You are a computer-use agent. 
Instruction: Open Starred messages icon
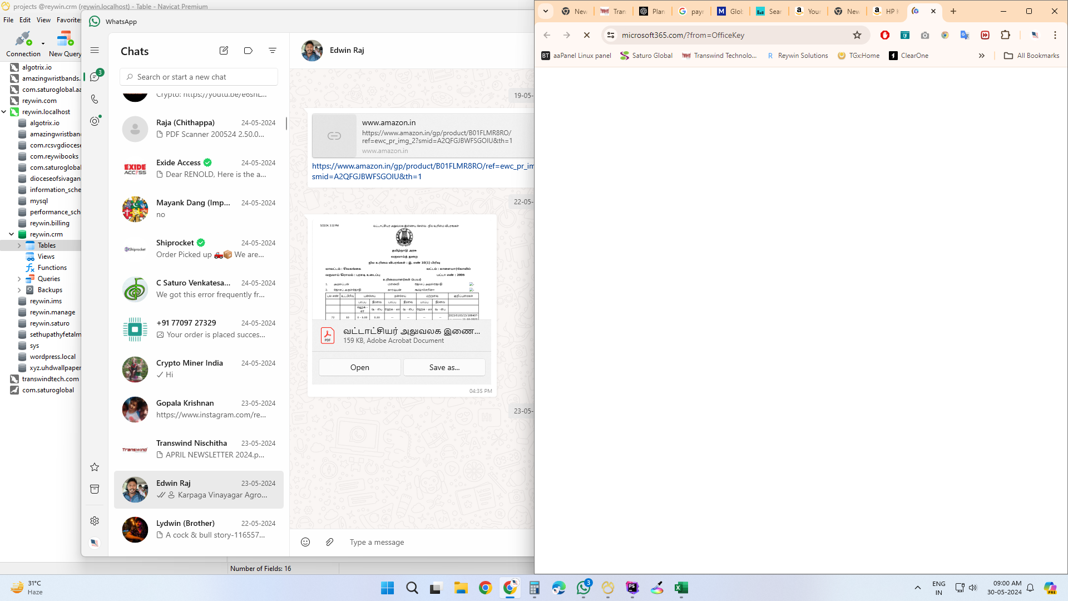95,467
